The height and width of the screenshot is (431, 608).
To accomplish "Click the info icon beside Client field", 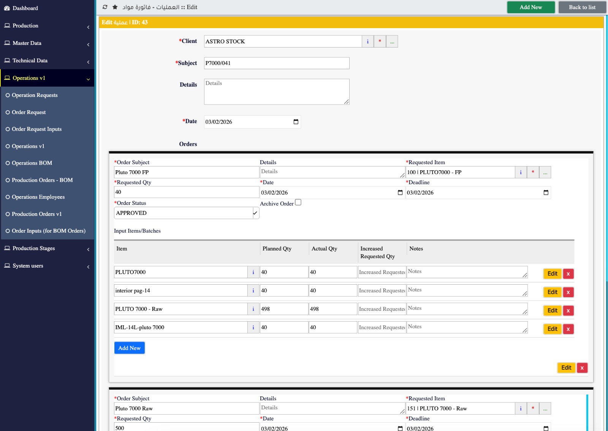I will tap(367, 41).
